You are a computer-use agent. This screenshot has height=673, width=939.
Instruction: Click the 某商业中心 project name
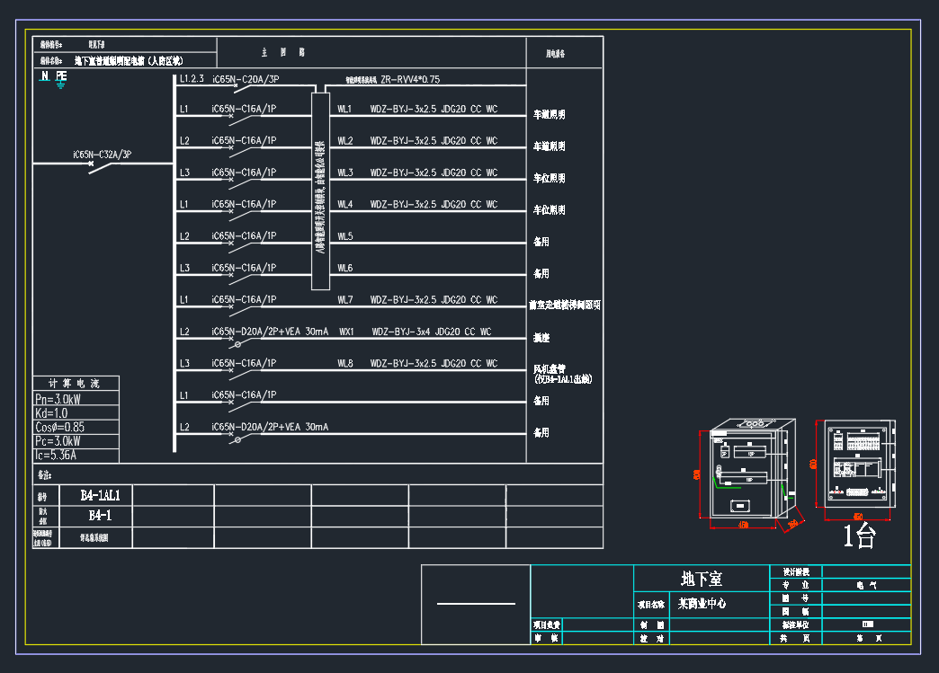[702, 604]
